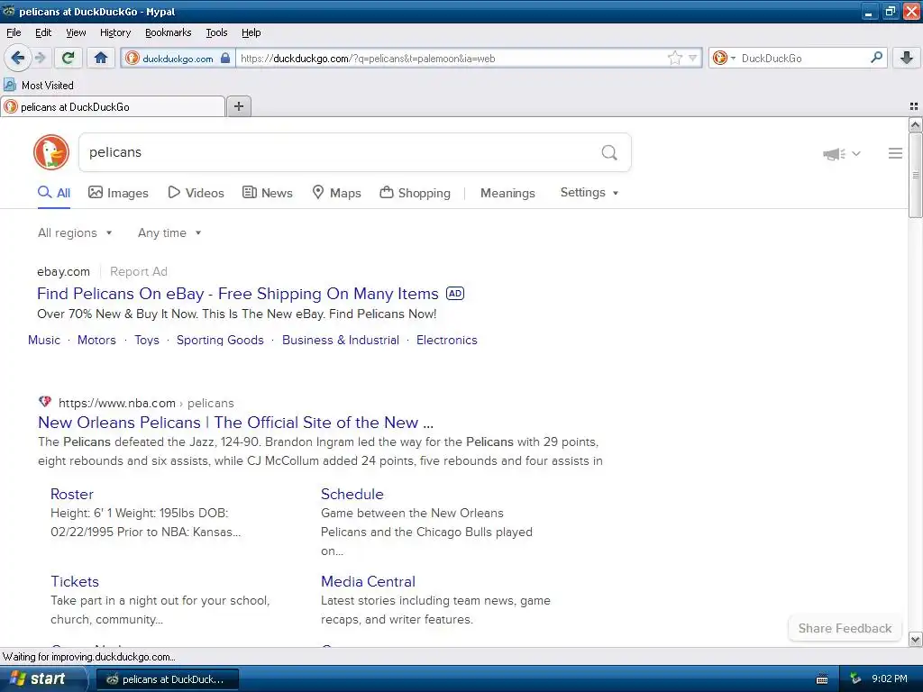
Task: Open a new tab with the plus button
Action: [238, 106]
